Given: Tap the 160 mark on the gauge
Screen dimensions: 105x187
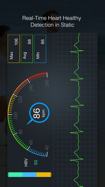Looking at the screenshot, I should pos(47,83).
